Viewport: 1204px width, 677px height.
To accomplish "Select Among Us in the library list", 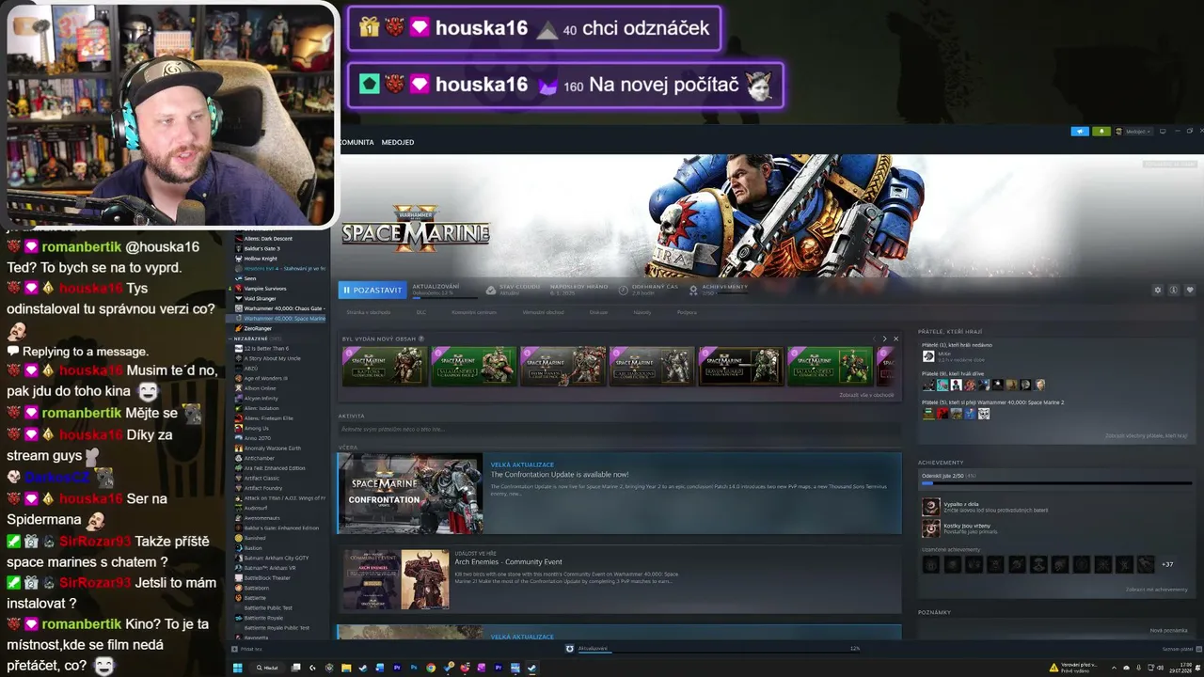I will [x=257, y=428].
